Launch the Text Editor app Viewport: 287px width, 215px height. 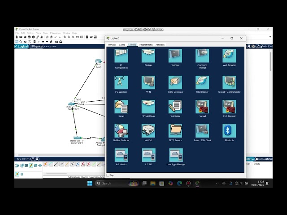tap(175, 107)
